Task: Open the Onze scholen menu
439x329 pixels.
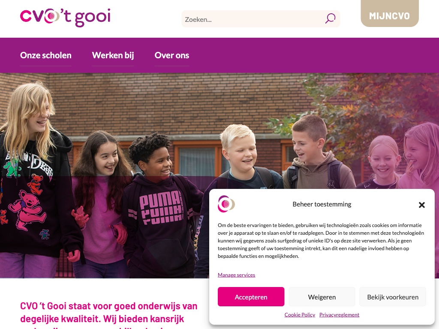Action: (x=45, y=55)
